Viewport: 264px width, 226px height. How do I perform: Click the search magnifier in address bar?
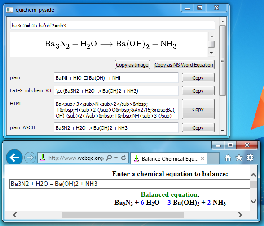pos(109,158)
